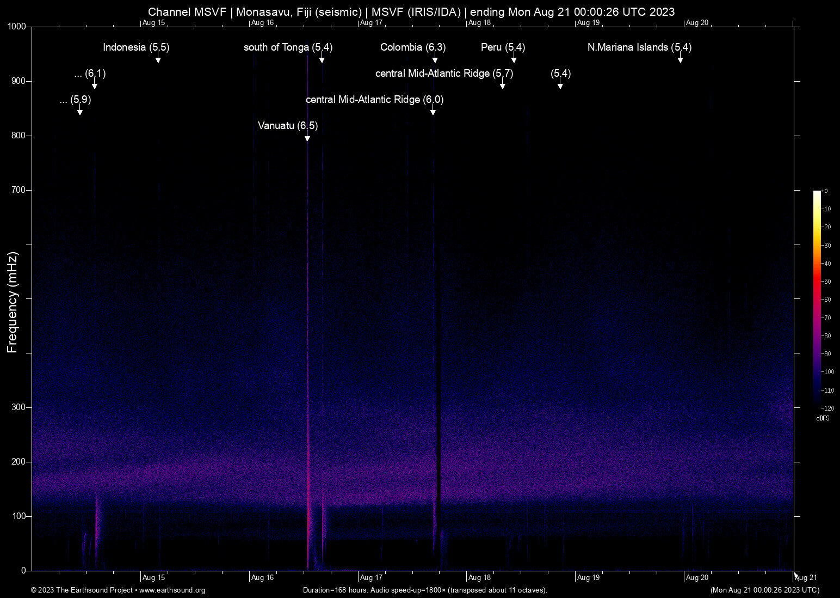Select the unnamed "... (6.1)" event label

(90, 74)
